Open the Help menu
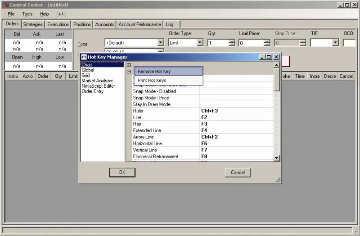 (44, 14)
